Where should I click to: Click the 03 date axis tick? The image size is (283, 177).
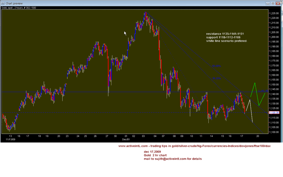pos(143,136)
